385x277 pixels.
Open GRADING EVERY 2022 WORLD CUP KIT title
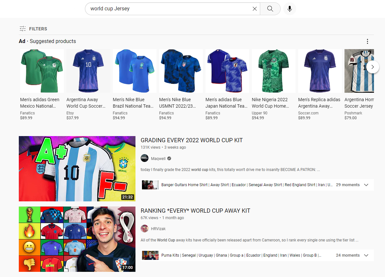[x=192, y=140]
